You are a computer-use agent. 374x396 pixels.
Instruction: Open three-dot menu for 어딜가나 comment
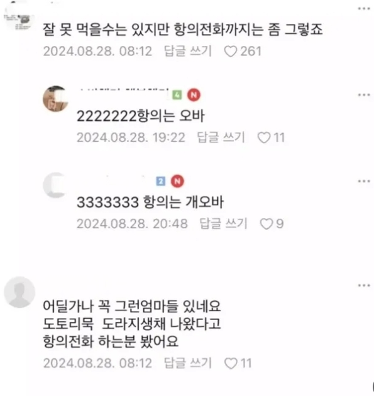364,285
